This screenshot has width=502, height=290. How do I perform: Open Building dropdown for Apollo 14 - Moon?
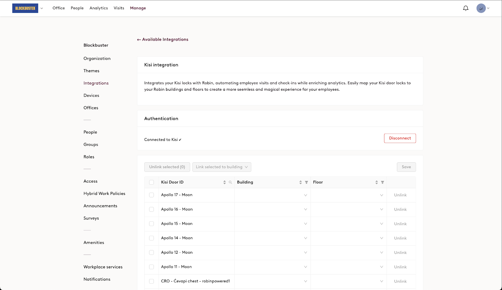click(x=272, y=238)
